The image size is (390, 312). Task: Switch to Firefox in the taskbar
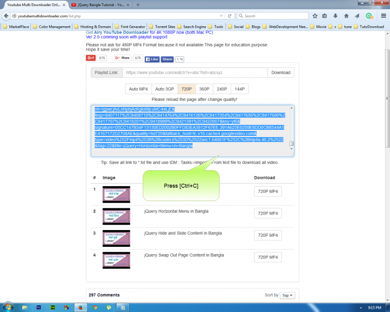coord(81,308)
